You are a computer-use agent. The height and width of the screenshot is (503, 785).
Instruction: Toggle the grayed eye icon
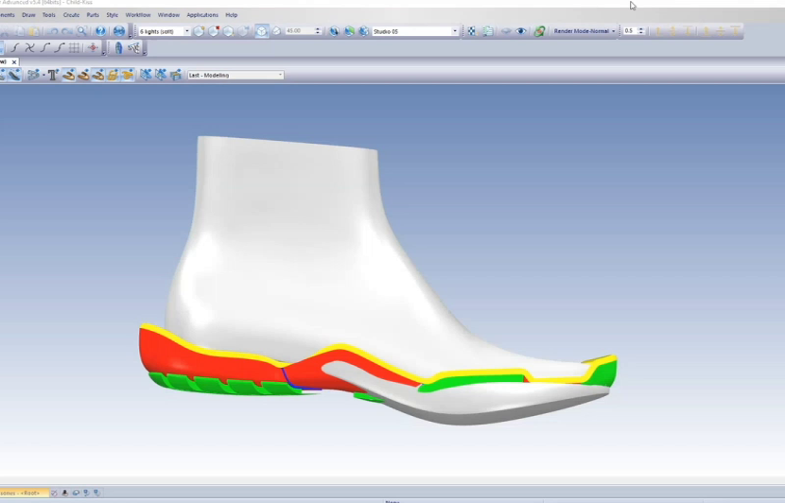[x=506, y=31]
